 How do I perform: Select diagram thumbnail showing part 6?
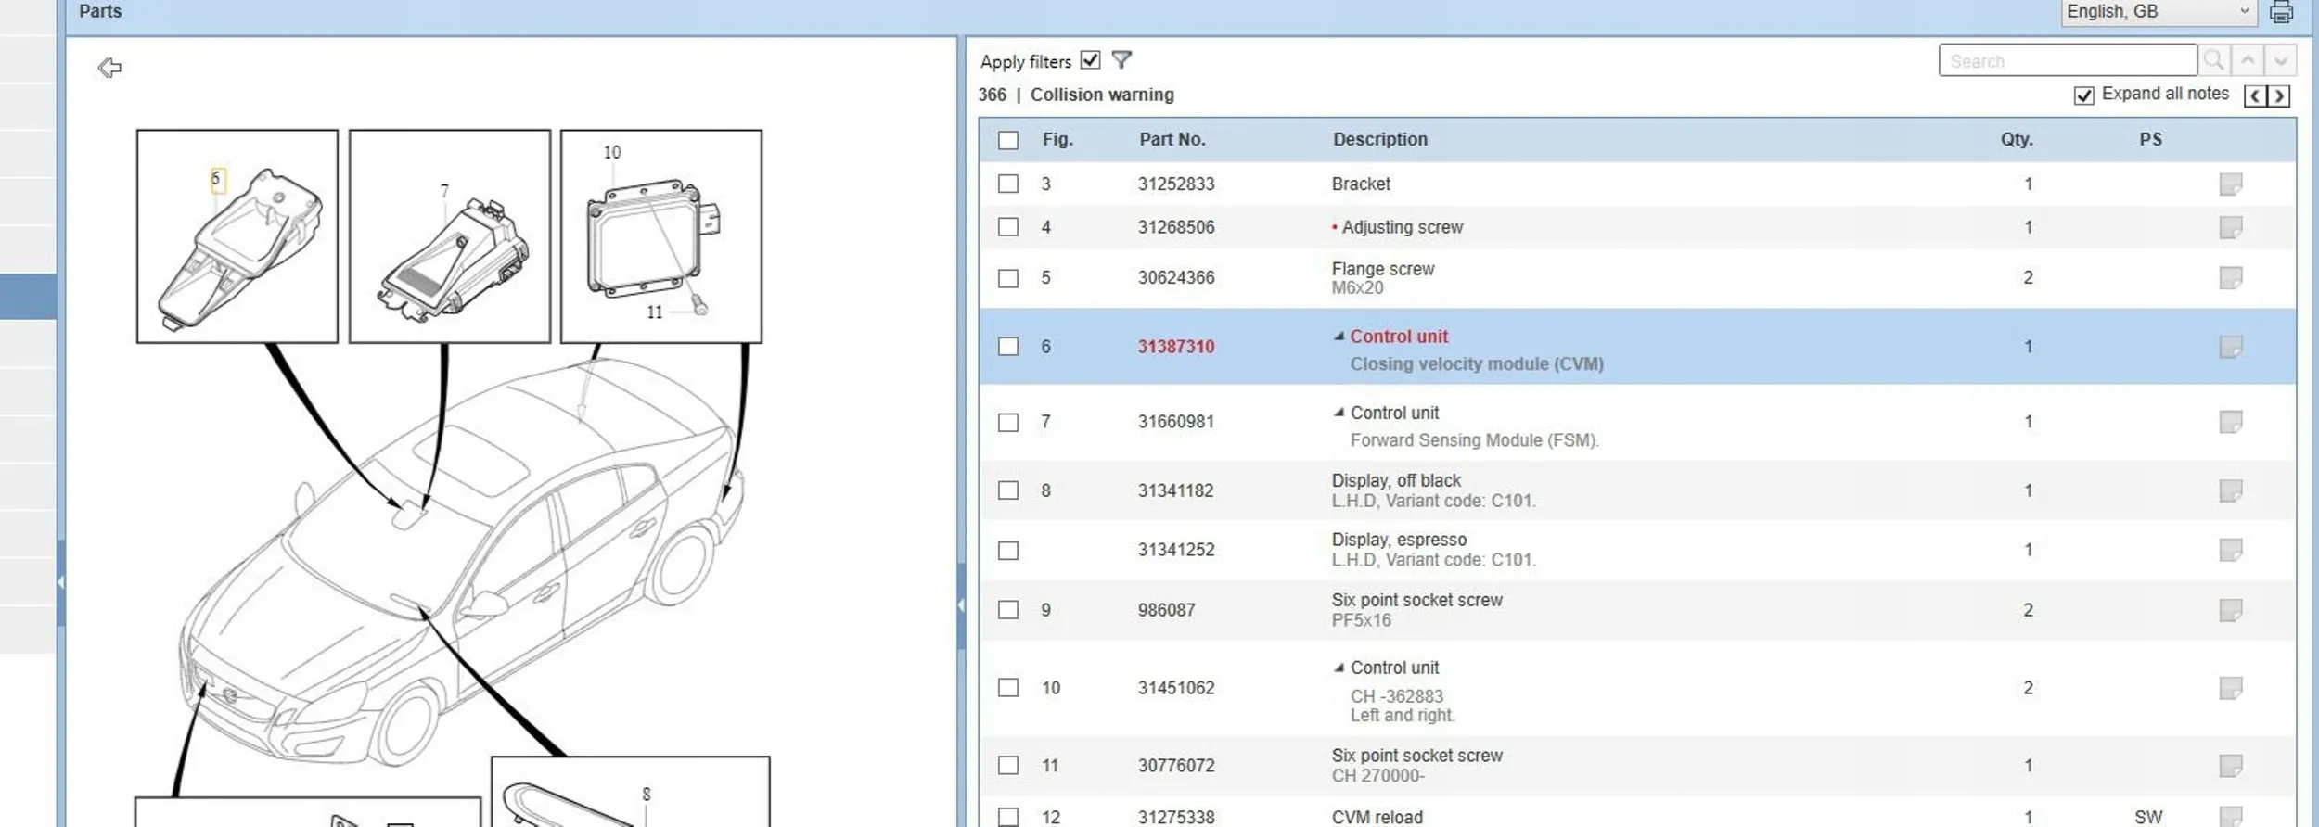coord(237,236)
